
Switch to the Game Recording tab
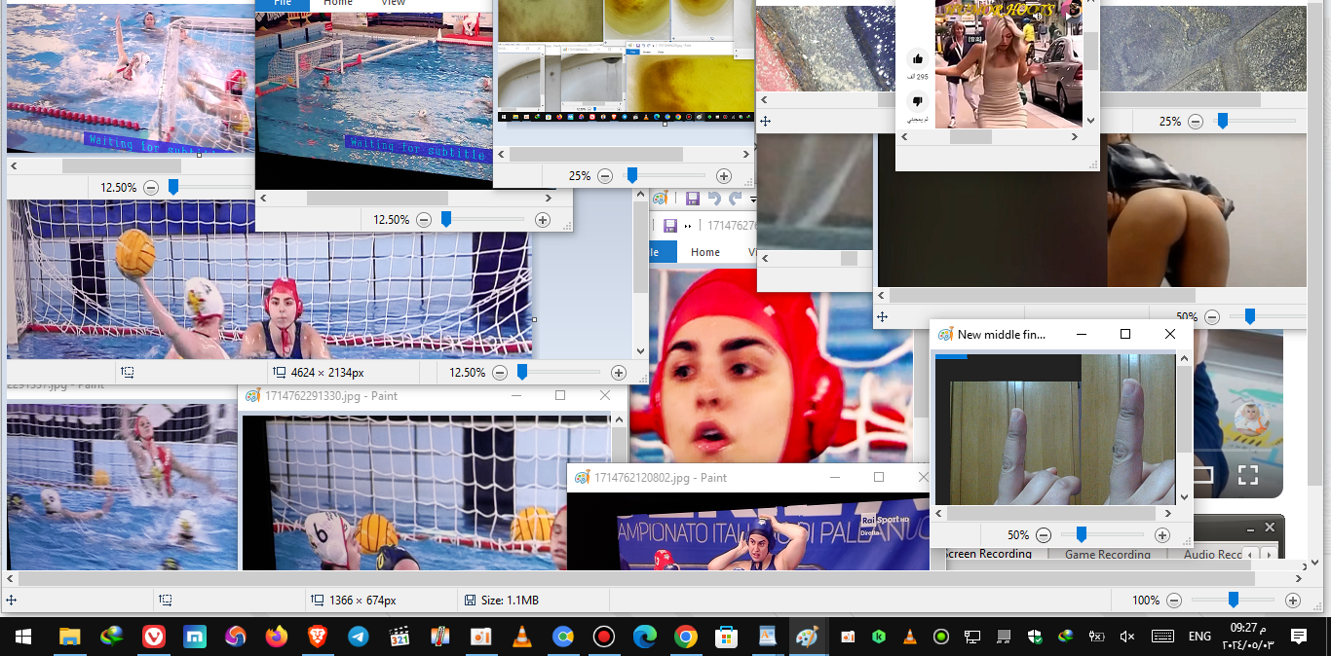(x=1107, y=555)
